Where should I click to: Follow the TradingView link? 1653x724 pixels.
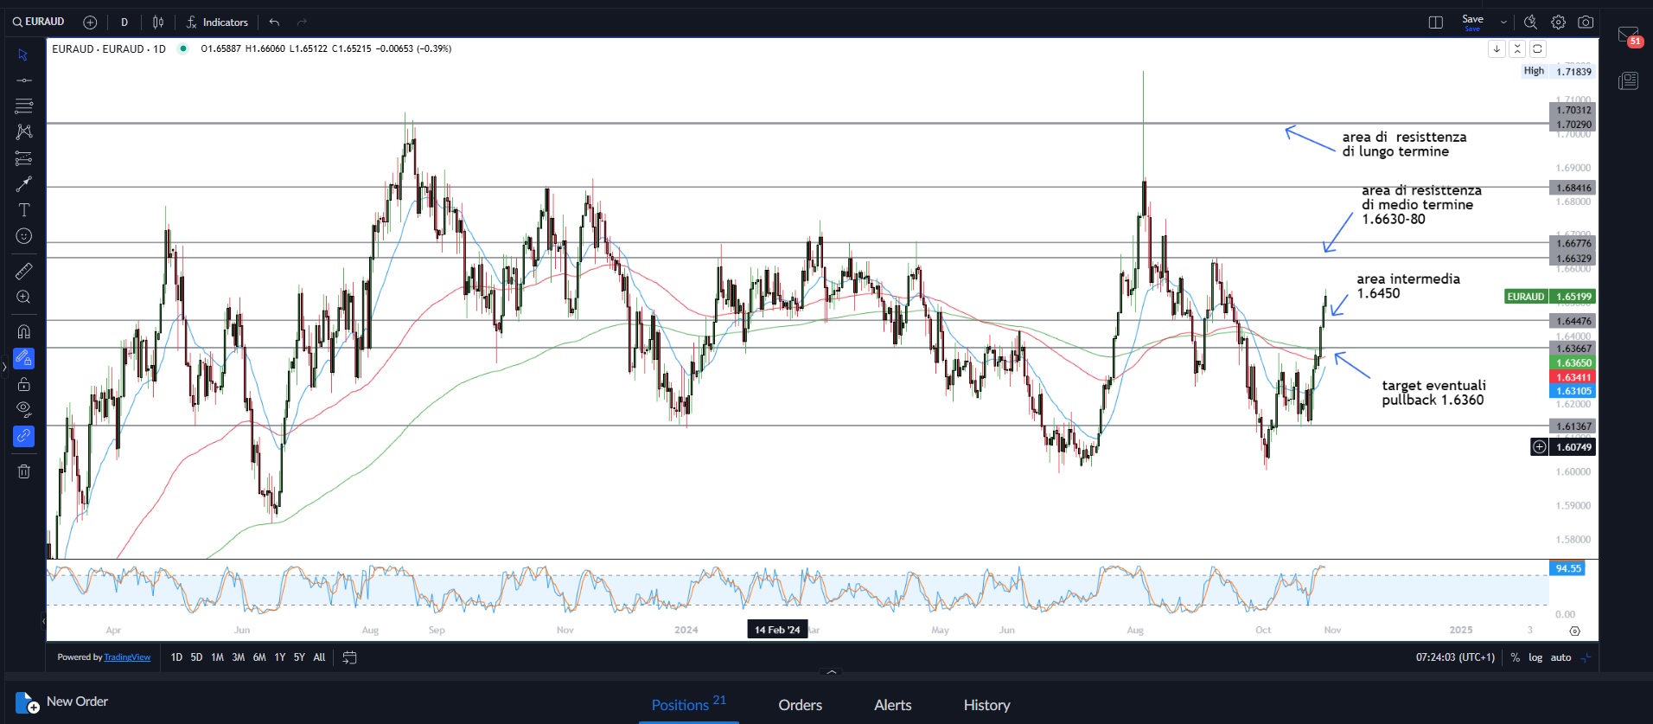pos(127,657)
